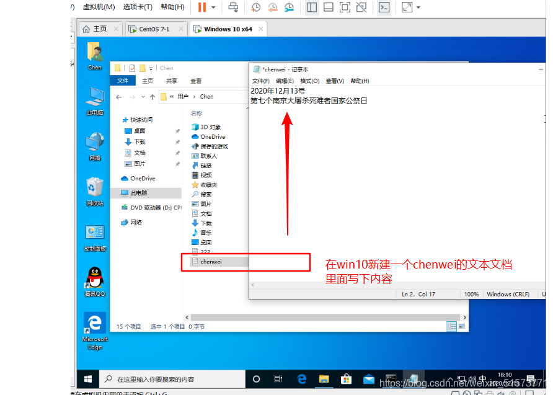
Task: Open the 共享 ribbon tab
Action: (x=172, y=81)
